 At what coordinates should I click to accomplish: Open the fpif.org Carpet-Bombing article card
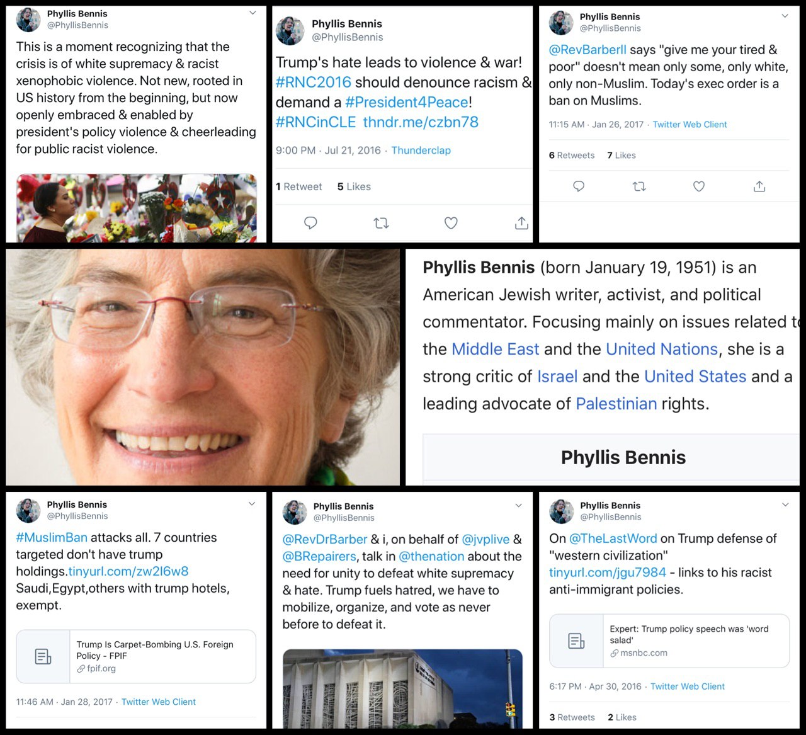point(136,656)
